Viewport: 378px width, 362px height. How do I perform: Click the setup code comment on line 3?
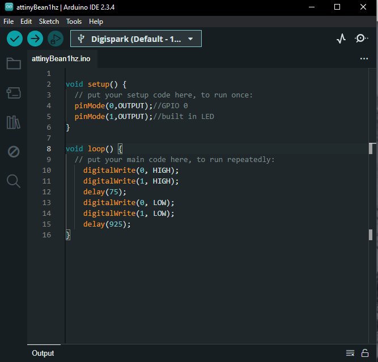(164, 95)
